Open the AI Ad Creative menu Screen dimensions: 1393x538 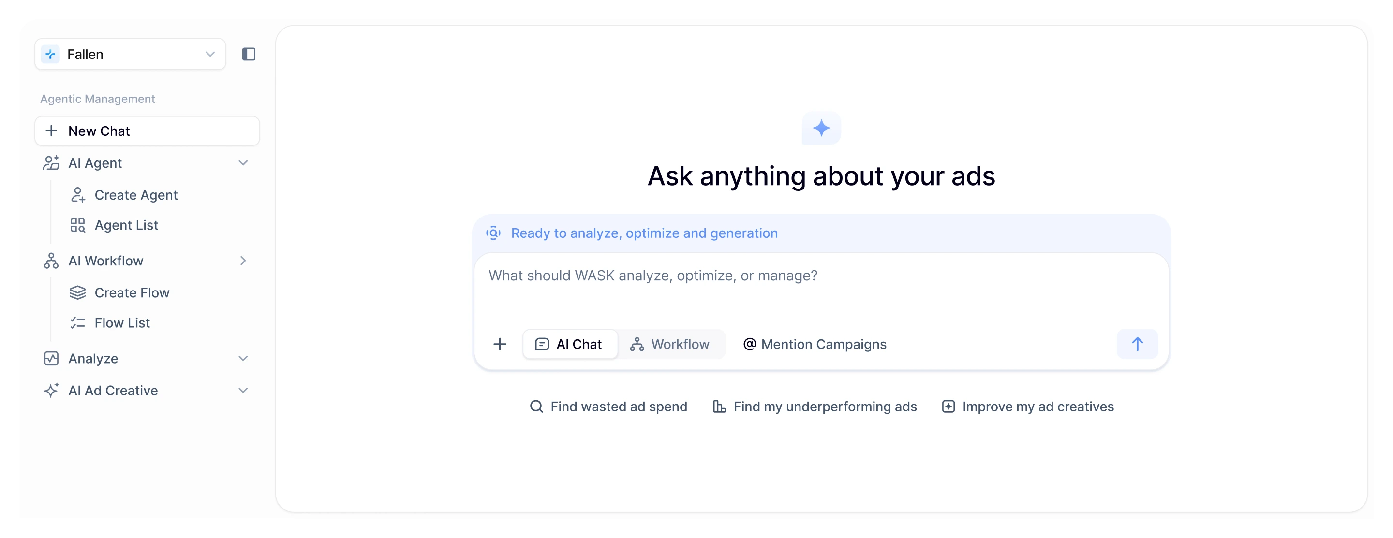coord(147,391)
